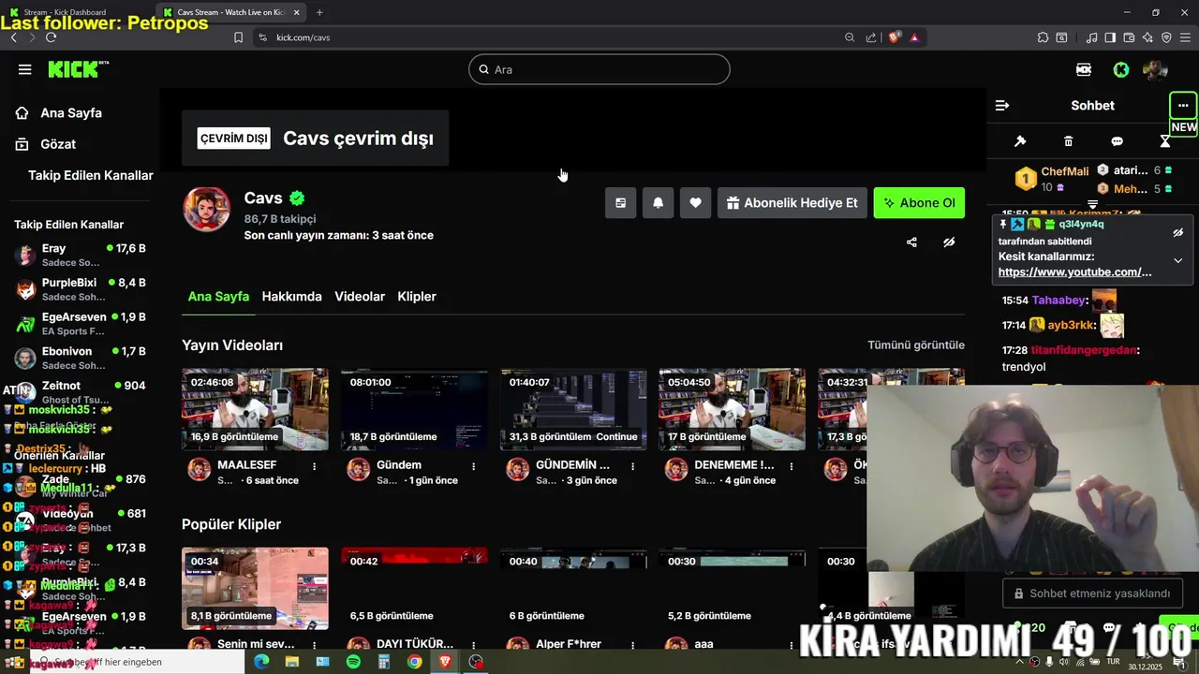Toggle the hide channel eye icon

[949, 242]
